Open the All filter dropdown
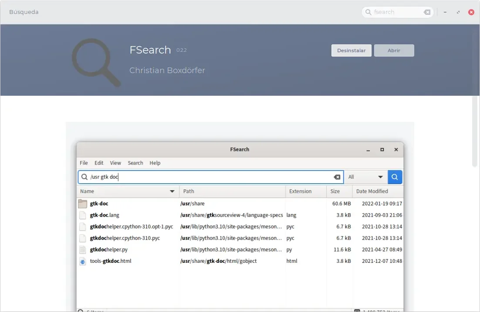 (x=366, y=177)
